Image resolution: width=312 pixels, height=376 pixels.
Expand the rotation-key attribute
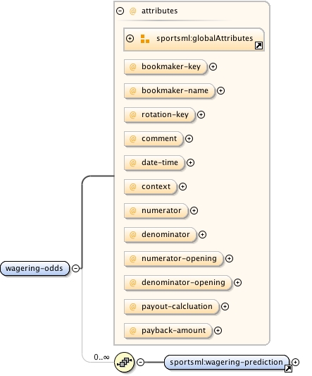coord(201,114)
